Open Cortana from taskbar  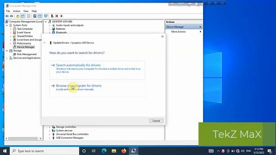click(84, 151)
